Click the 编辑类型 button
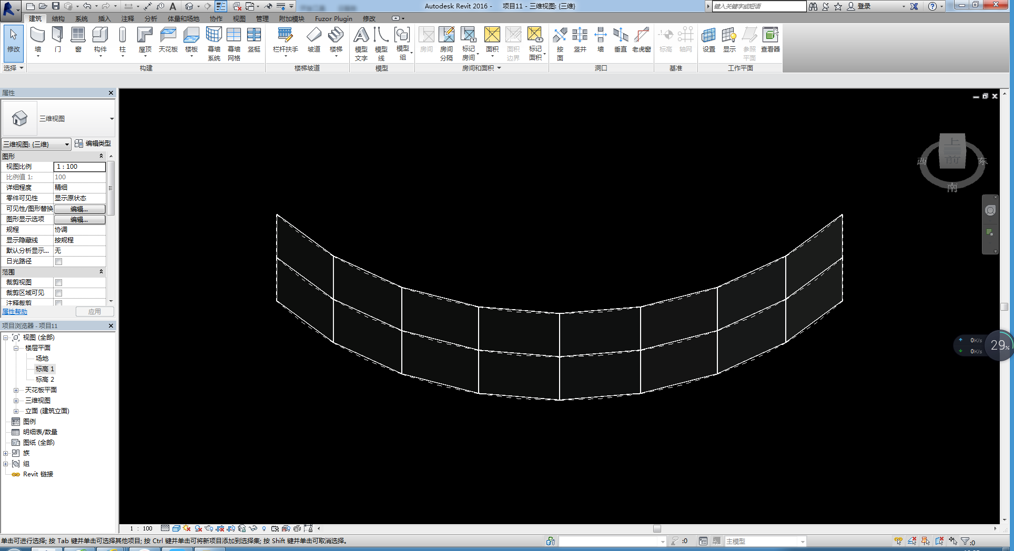Image resolution: width=1014 pixels, height=551 pixels. point(93,144)
